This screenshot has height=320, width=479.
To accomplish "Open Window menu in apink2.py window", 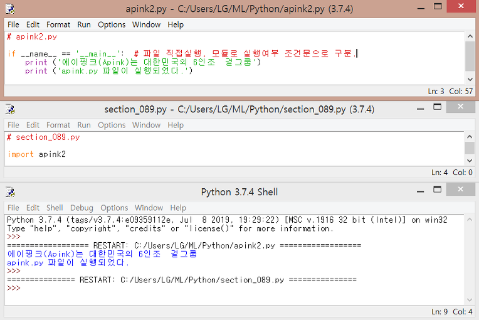I will point(146,24).
